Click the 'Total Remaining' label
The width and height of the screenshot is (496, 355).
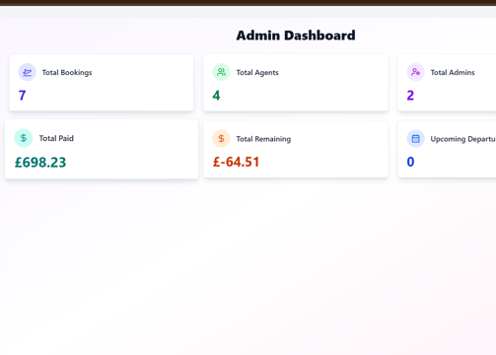pos(263,139)
